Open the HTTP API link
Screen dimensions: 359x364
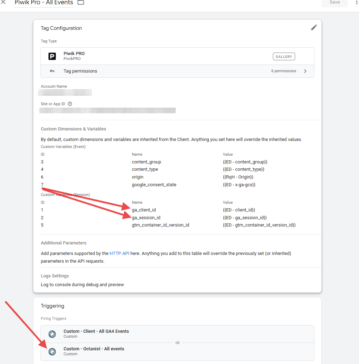(119, 253)
